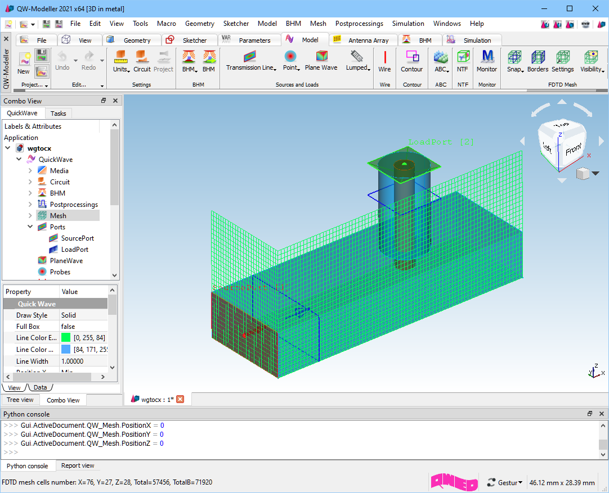Click the blue Line Color swatch
Viewport: 609px width, 493px height.
(66, 350)
